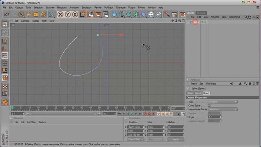The image size is (261, 147).
Task: Open the particle emitter icon
Action: click(x=158, y=14)
